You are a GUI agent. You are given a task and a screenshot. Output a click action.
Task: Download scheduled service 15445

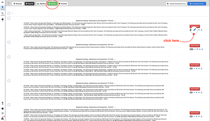[x=202, y=116]
